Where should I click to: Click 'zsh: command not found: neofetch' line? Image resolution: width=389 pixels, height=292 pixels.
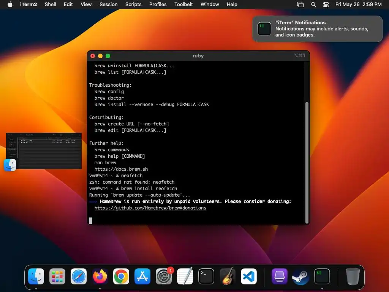(132, 182)
